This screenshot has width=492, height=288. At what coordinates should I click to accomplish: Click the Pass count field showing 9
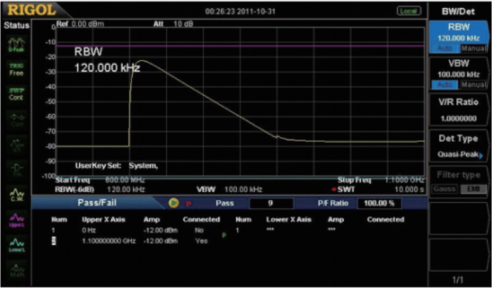pyautogui.click(x=271, y=203)
